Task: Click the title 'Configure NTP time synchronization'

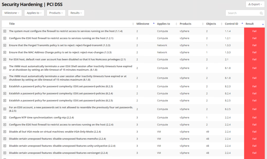Action: pyautogui.click(x=41, y=118)
